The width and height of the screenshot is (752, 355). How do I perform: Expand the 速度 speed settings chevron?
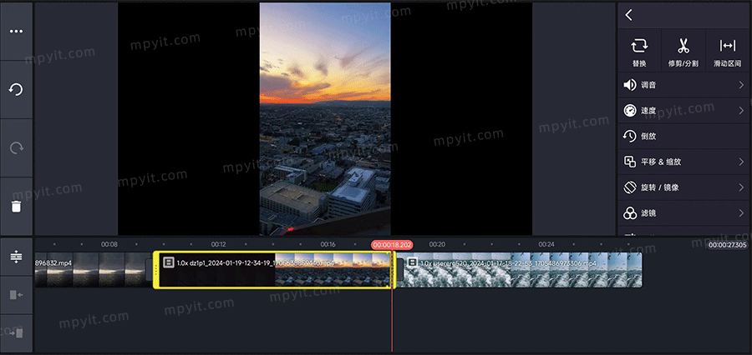741,111
